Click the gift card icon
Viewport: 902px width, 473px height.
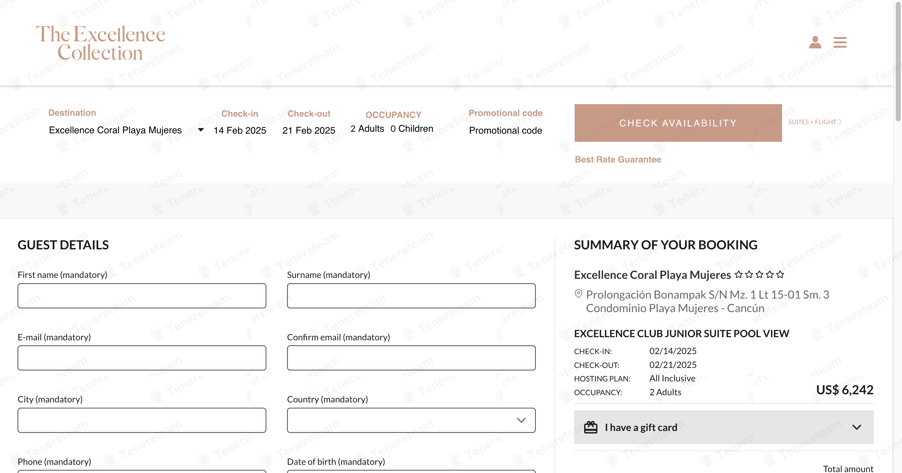click(590, 427)
